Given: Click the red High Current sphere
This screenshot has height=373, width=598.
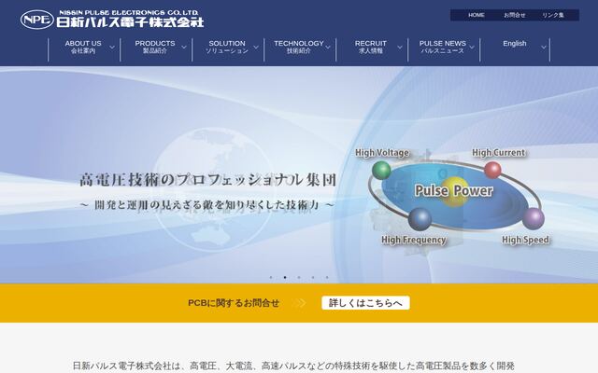Looking at the screenshot, I should [x=492, y=170].
